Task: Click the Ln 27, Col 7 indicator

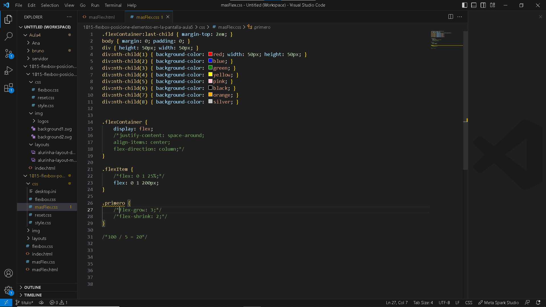Action: [397, 302]
